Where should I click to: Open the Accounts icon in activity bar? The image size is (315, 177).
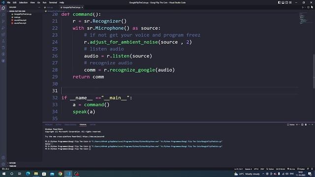tap(3, 158)
